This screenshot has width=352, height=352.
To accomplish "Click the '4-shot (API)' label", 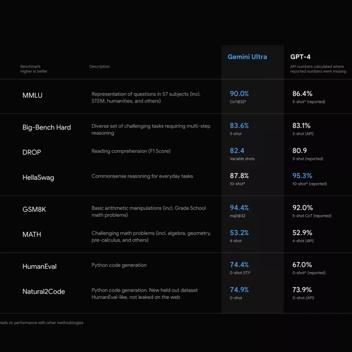I will [303, 241].
